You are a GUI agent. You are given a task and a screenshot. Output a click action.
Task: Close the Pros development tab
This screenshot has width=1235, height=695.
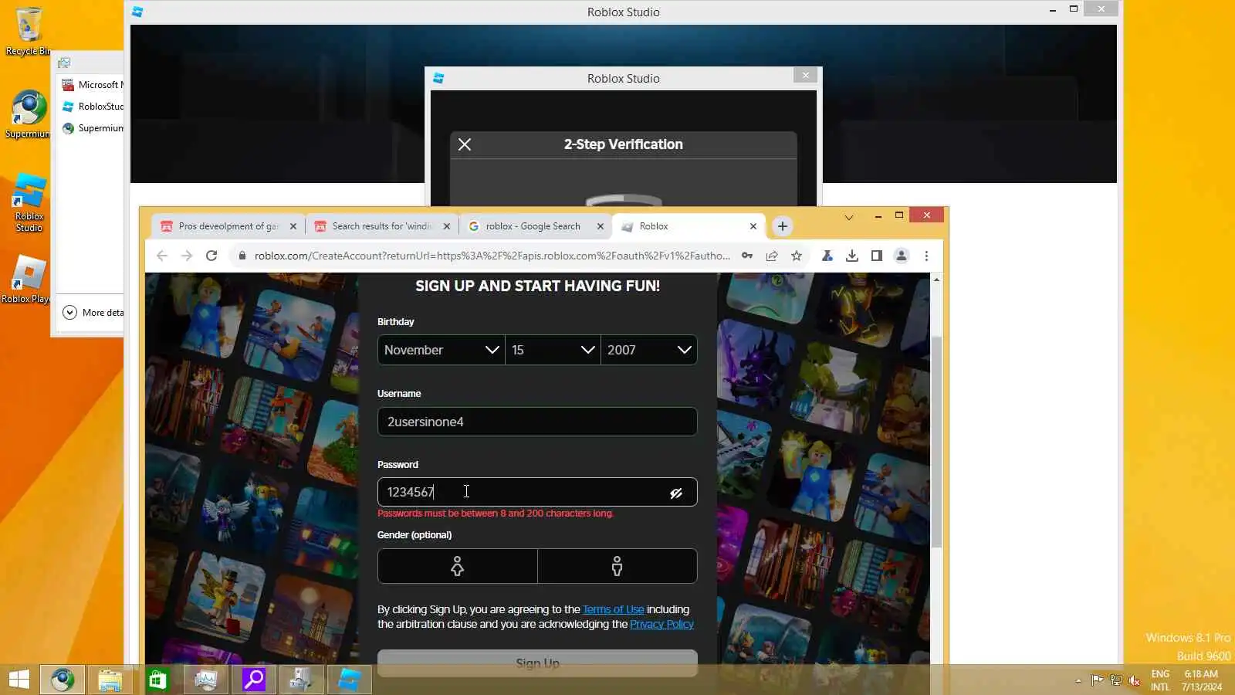point(293,226)
